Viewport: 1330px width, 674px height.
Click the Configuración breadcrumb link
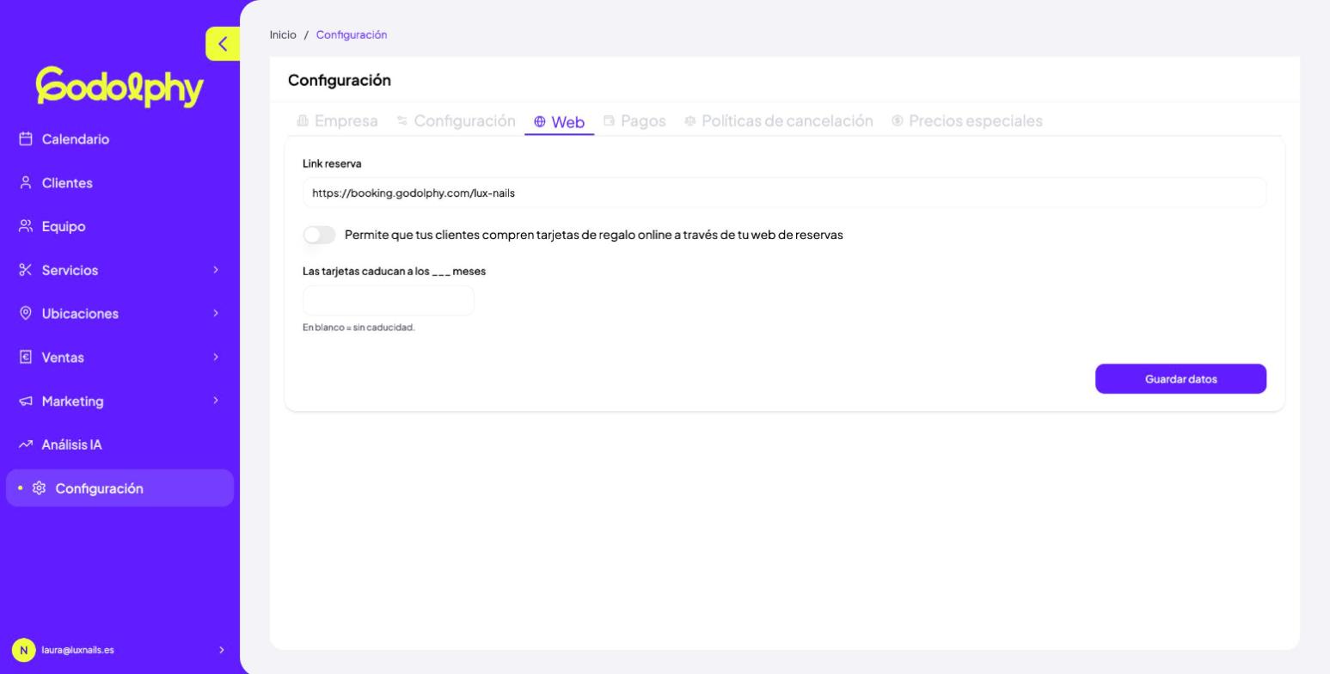[352, 35]
